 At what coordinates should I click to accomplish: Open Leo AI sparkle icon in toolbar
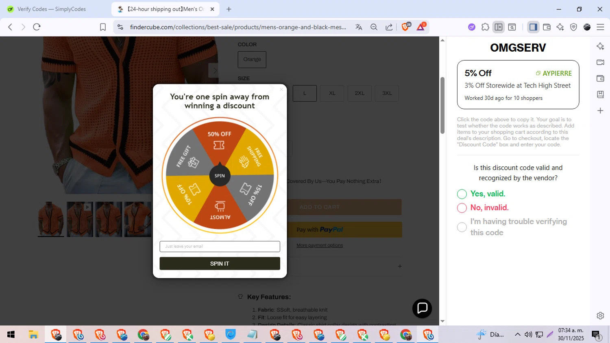pos(560,27)
